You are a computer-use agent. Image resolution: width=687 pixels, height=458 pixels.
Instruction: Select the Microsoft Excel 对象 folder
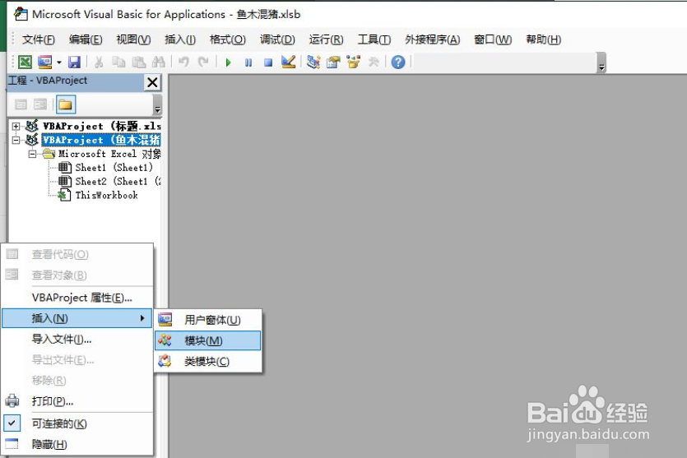click(109, 154)
